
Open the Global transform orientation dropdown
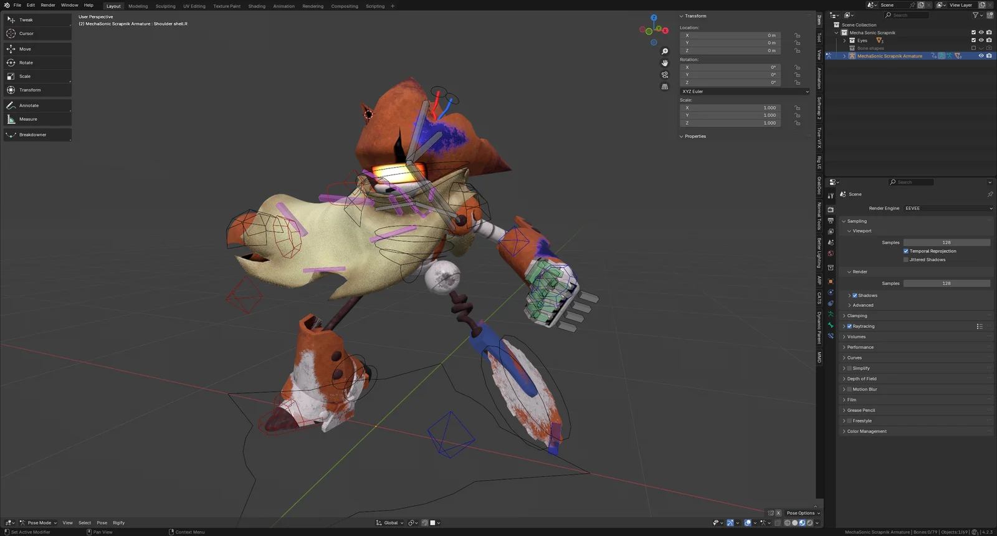click(x=390, y=523)
